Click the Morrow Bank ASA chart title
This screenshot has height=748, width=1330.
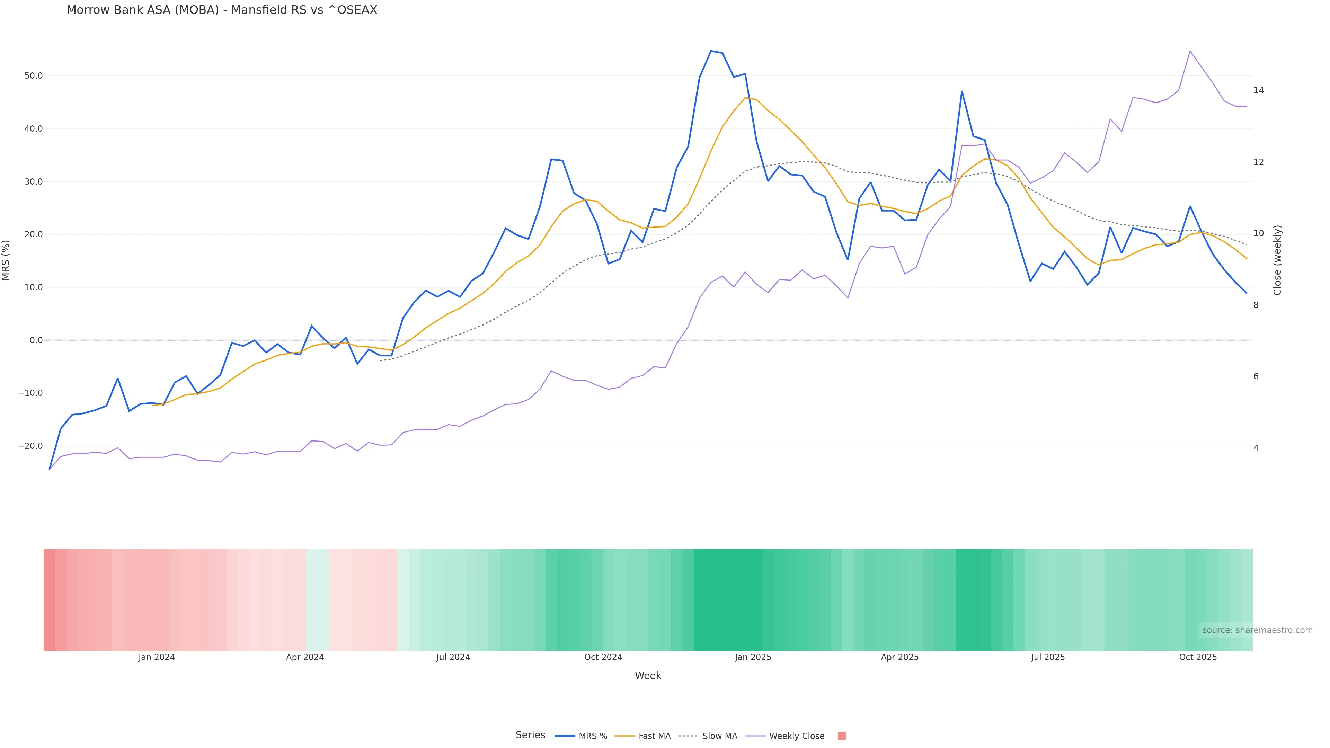222,10
